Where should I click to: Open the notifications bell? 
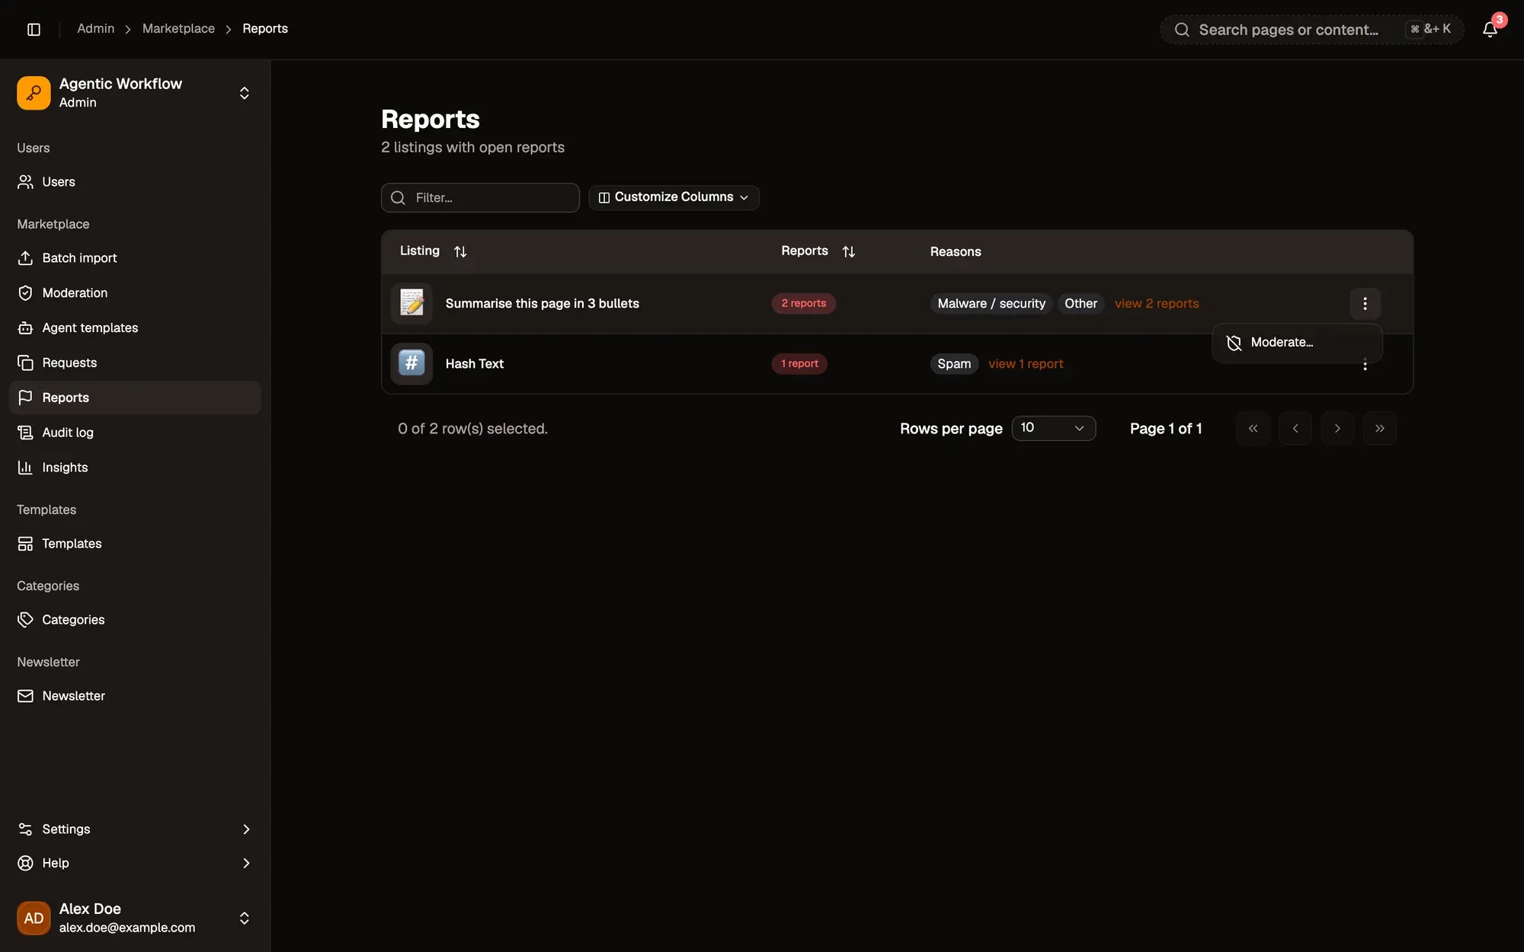pyautogui.click(x=1490, y=29)
